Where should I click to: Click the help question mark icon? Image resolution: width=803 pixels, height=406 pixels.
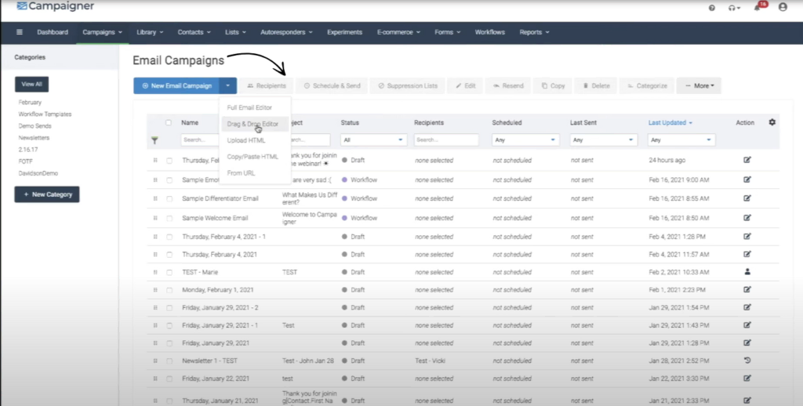tap(712, 7)
